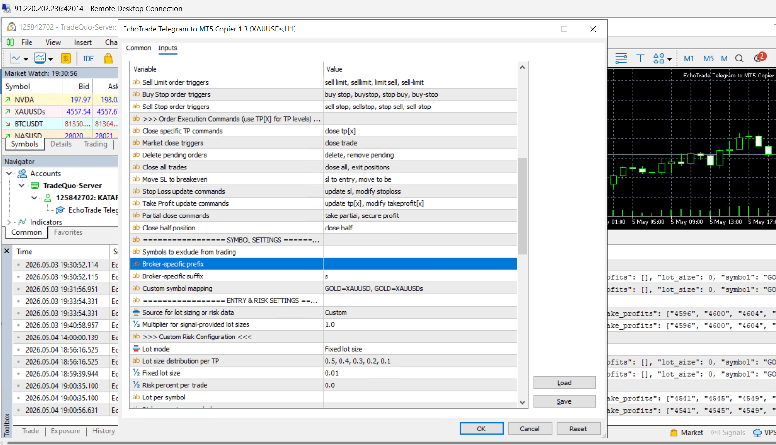Collapse the 125842702 account node
The height and width of the screenshot is (445, 776).
click(34, 198)
